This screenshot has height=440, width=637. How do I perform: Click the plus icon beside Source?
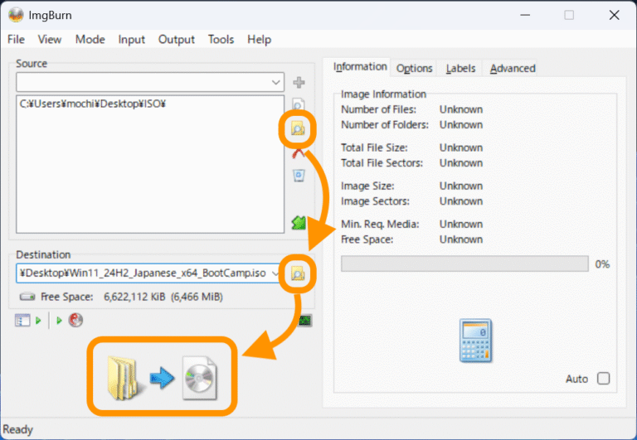click(x=299, y=82)
